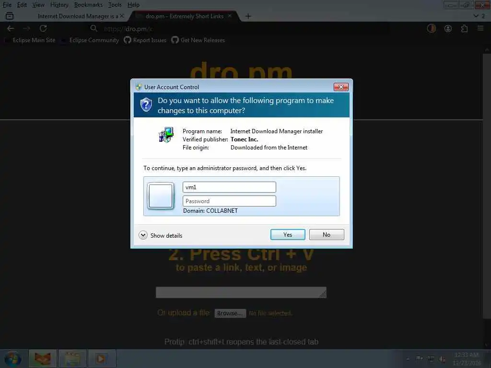
Task: Click the taskbar clock and date
Action: (467, 359)
